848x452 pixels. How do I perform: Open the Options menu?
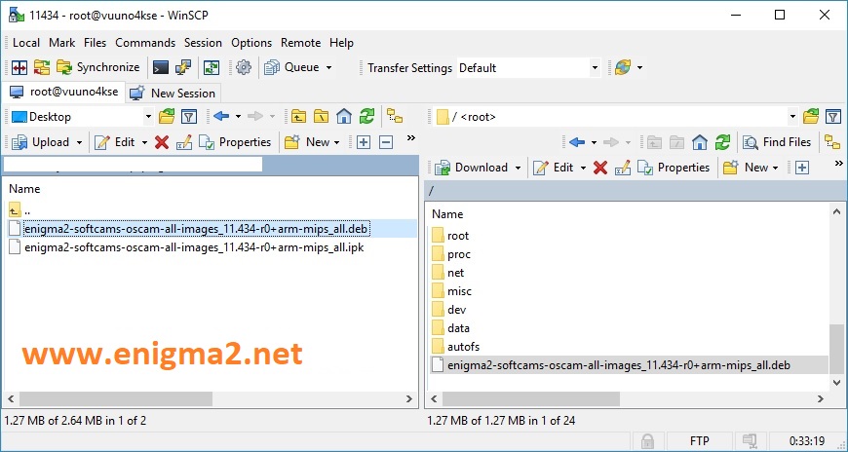tap(251, 43)
